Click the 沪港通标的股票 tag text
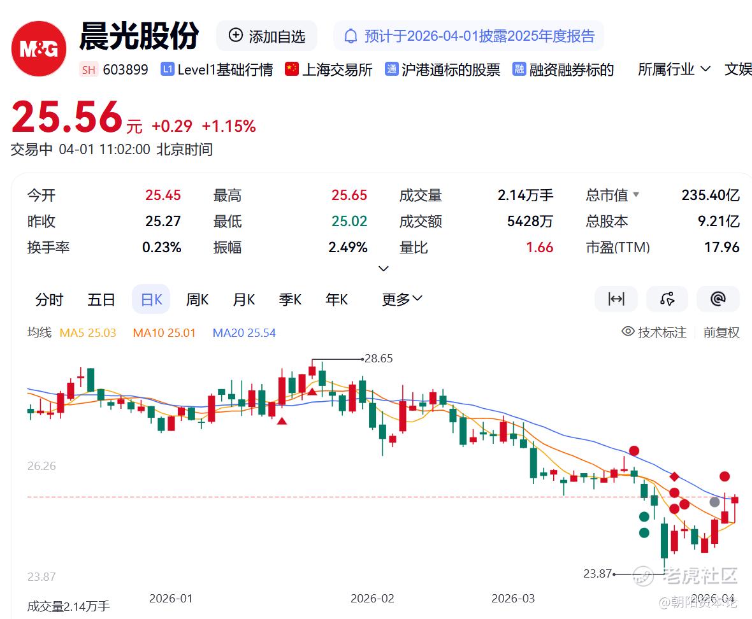Viewport: 752px width, 619px height. coord(451,69)
